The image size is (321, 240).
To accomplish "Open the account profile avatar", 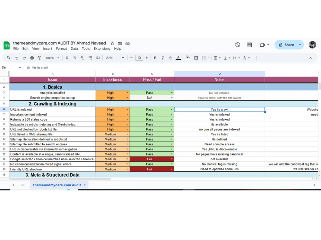I will (312, 45).
